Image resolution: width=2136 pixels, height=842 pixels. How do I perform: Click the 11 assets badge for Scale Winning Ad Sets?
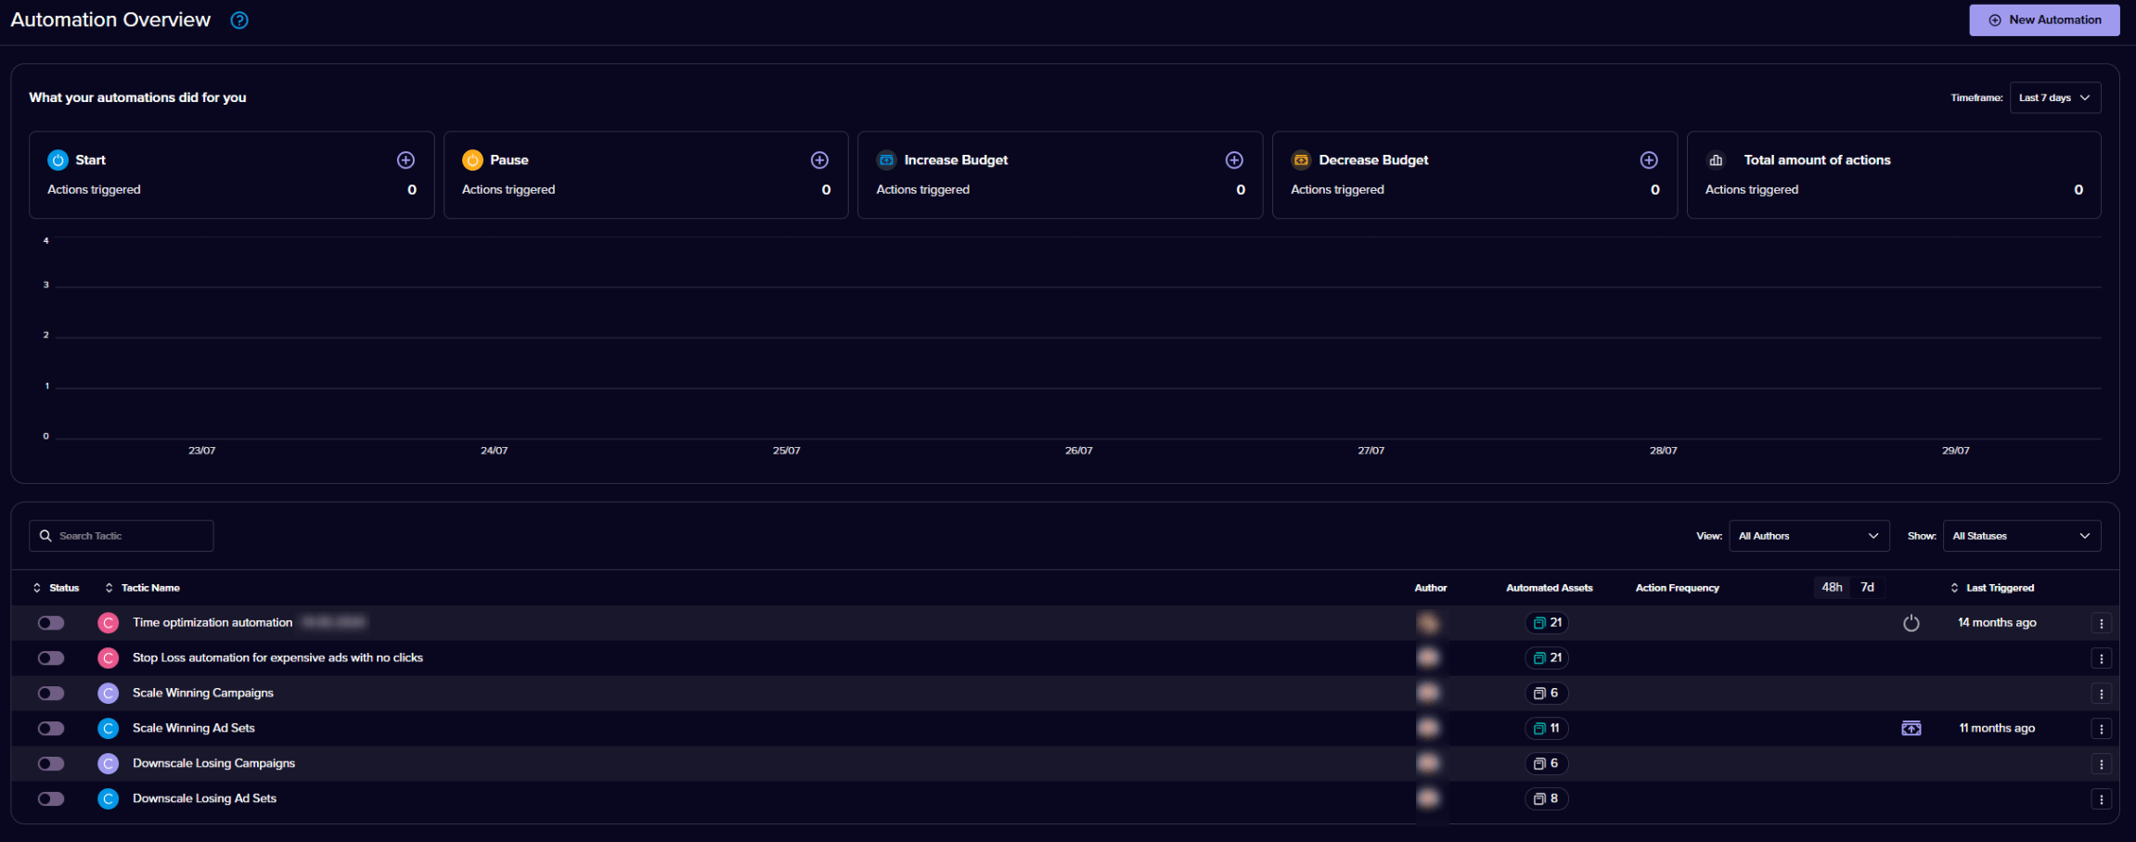coord(1547,729)
